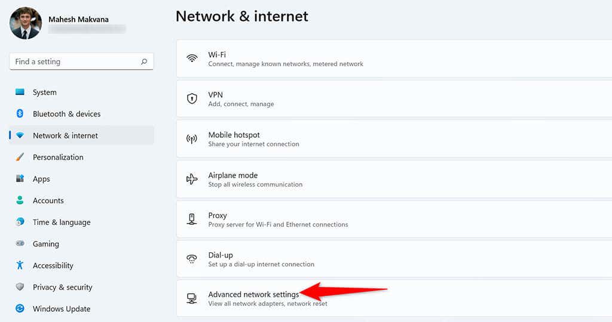Image resolution: width=612 pixels, height=322 pixels.
Task: Click the Bluetooth icon in sidebar
Action: click(20, 113)
